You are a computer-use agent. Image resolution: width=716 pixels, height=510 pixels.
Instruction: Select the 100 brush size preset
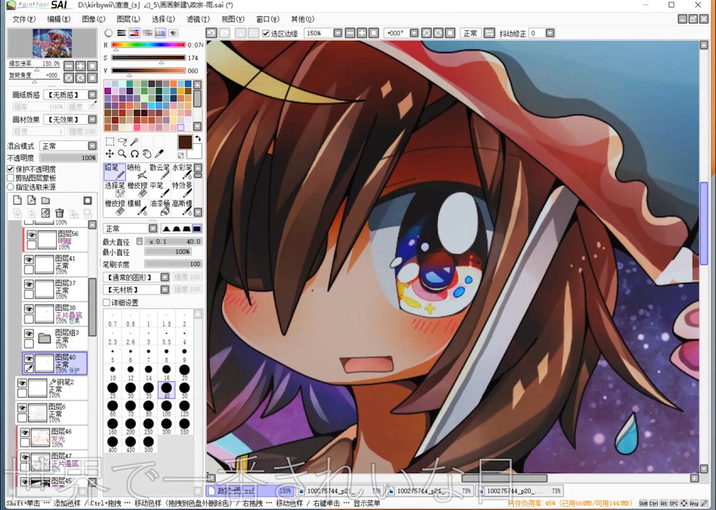click(x=166, y=408)
